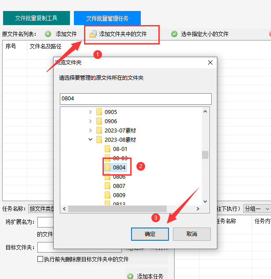Select the 0804 folder icon

point(107,167)
